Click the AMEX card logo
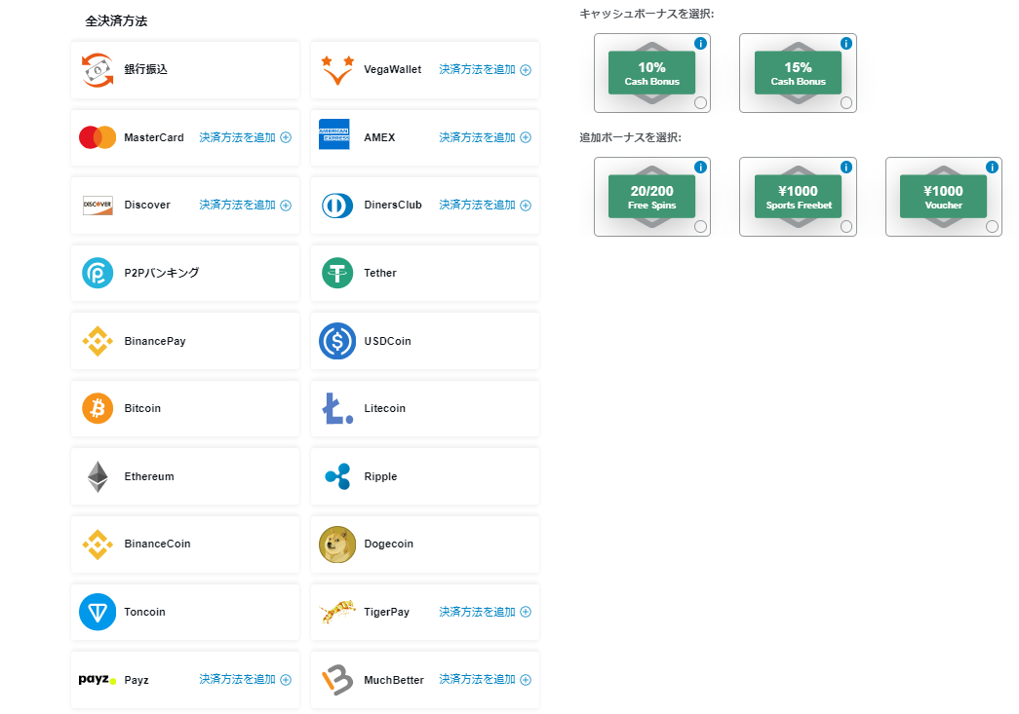Viewport: 1019px width, 714px height. click(x=334, y=134)
